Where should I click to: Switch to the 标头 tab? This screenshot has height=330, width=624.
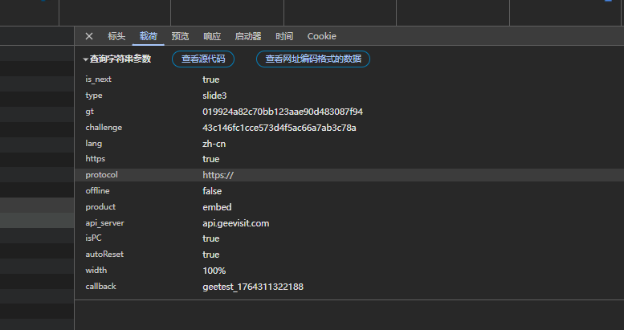[116, 36]
